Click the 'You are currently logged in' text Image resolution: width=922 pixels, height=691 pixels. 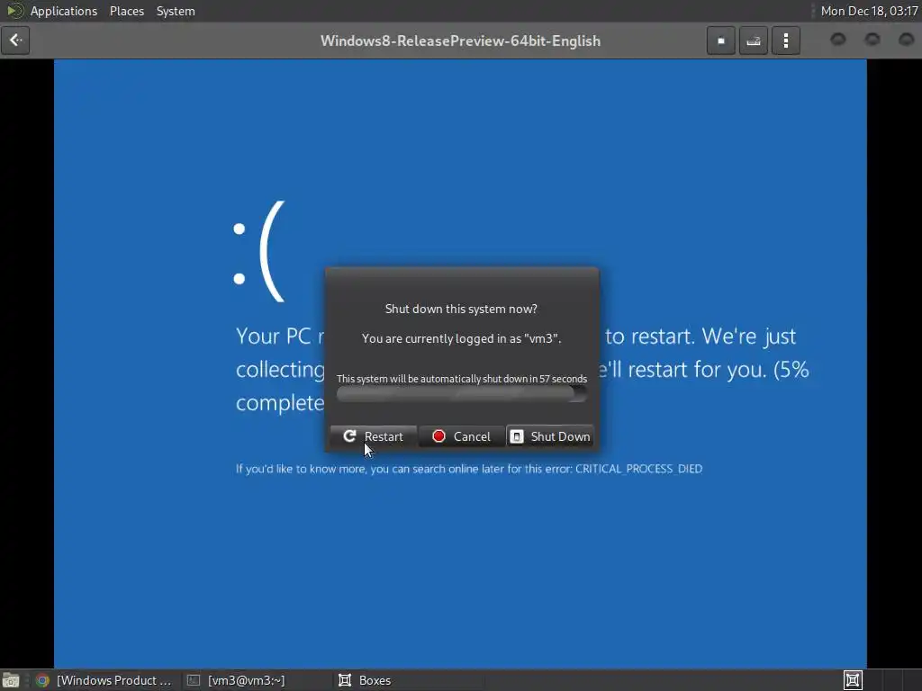click(462, 338)
